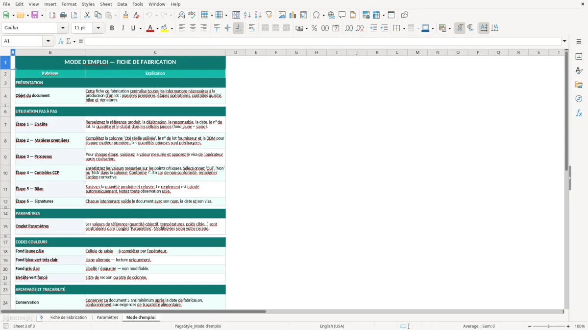The height and width of the screenshot is (330, 588).
Task: Click the zoom slider handle
Action: pyautogui.click(x=548, y=326)
